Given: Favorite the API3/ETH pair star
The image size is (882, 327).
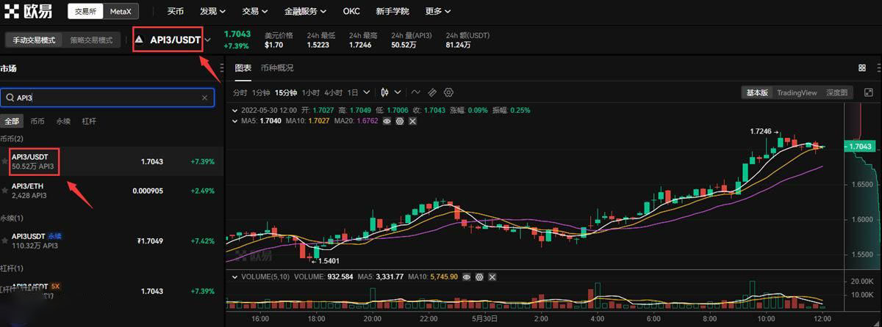Looking at the screenshot, I should pyautogui.click(x=5, y=191).
